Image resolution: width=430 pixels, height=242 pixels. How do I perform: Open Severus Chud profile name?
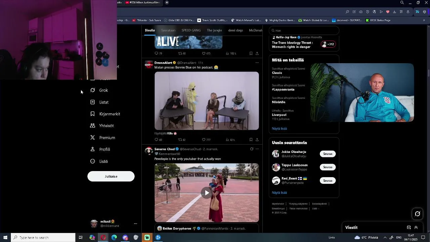pos(165,149)
